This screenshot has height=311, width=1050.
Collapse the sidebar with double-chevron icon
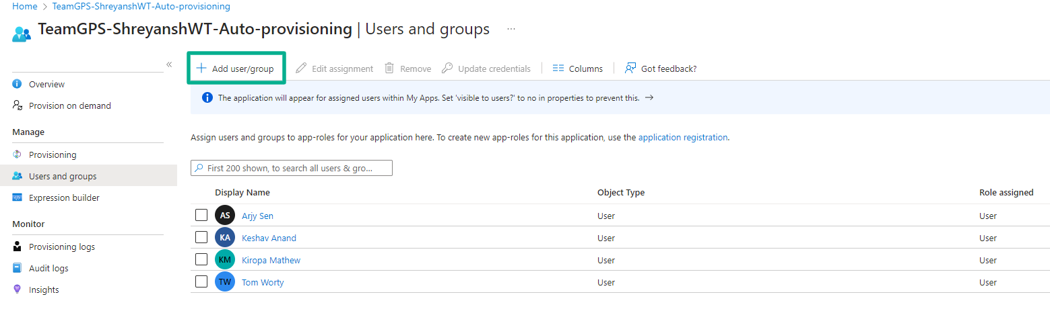(x=169, y=64)
